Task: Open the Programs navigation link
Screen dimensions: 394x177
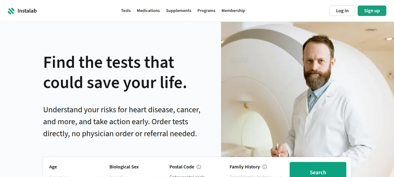Action: click(x=206, y=10)
